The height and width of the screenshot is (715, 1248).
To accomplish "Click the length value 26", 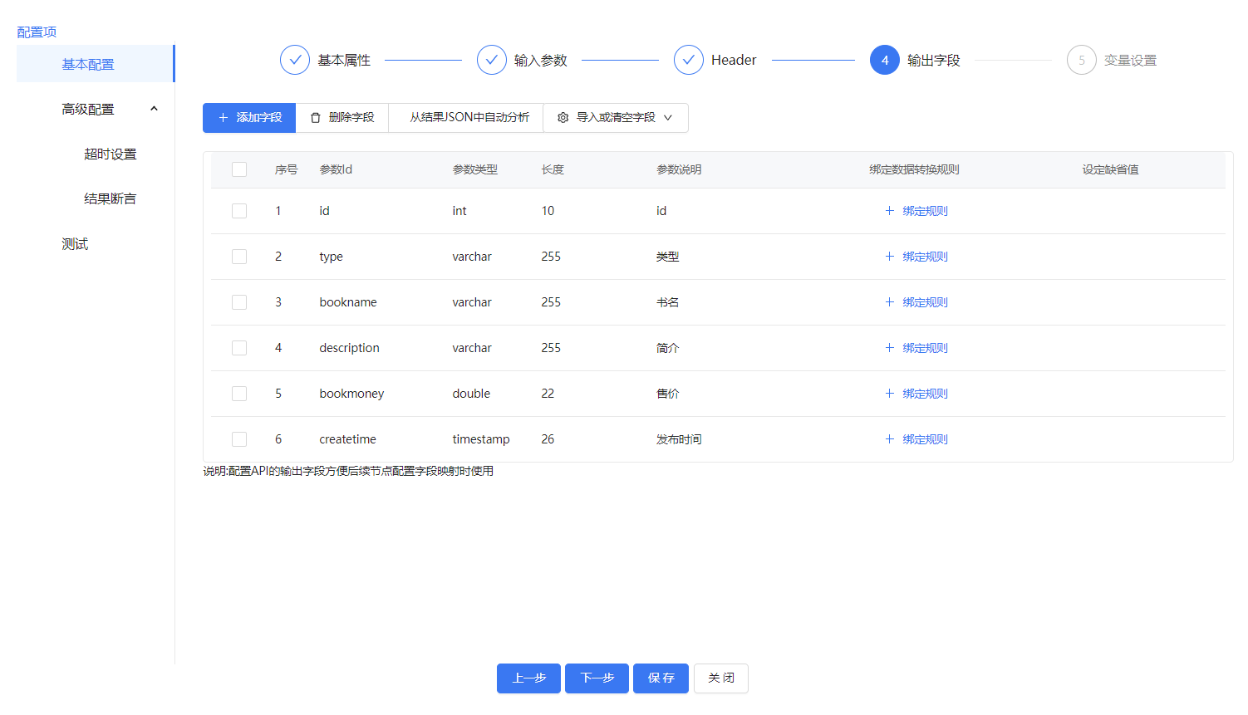I will (x=548, y=439).
